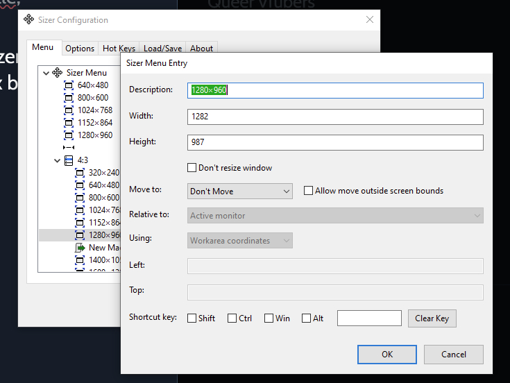Click the Sizer Configuration title bar icon
This screenshot has width=510, height=383.
(28, 21)
